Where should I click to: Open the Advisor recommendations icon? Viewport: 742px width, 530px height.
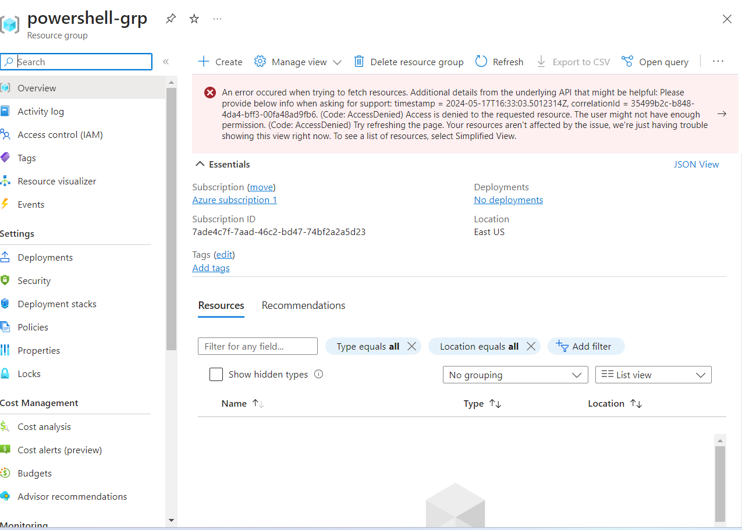[5, 496]
